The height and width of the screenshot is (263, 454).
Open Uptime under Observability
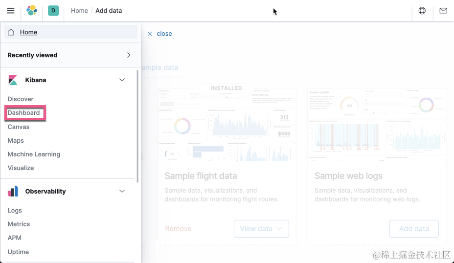pyautogui.click(x=18, y=252)
